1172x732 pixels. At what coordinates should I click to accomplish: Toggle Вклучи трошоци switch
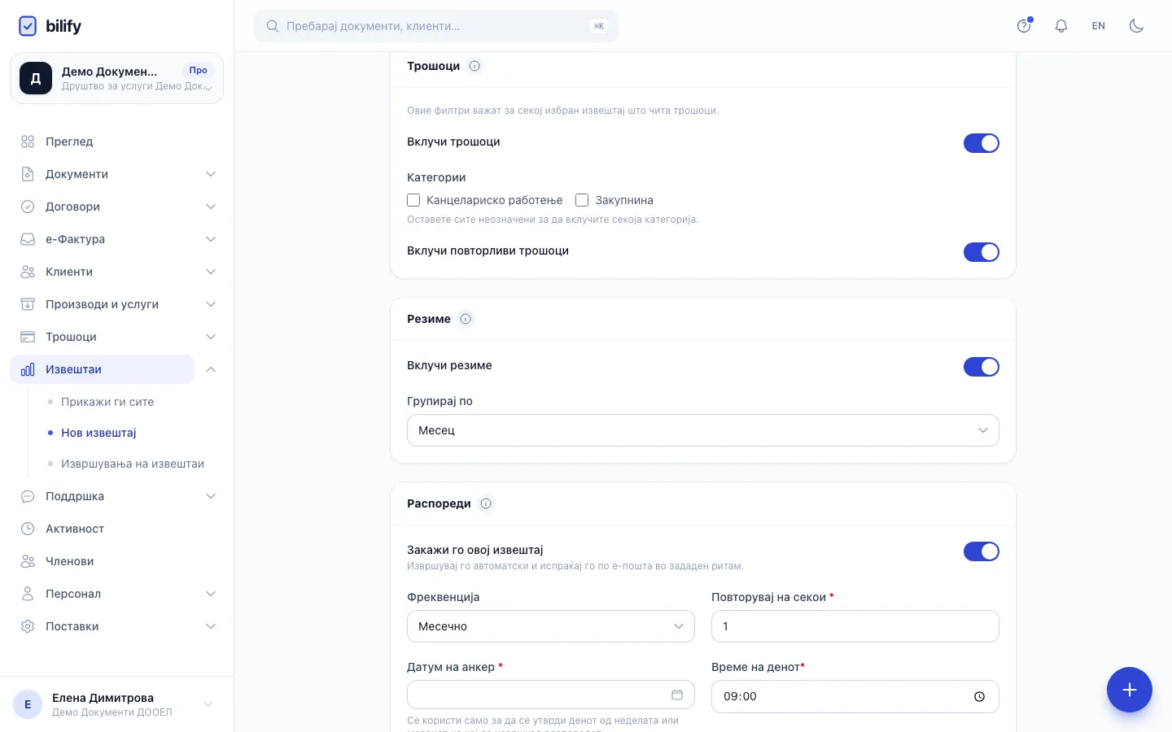point(982,143)
